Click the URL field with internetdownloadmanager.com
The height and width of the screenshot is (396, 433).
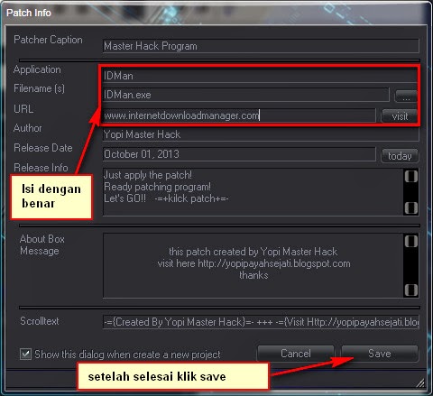[x=239, y=115]
